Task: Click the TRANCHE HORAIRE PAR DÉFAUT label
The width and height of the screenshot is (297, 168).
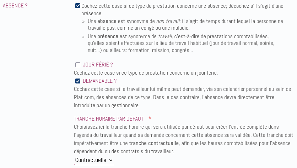Action: click(x=109, y=118)
